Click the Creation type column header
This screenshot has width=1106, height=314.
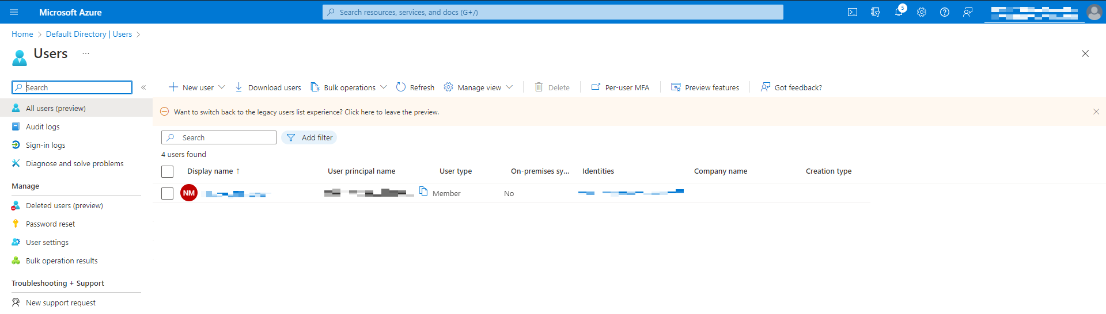click(828, 171)
